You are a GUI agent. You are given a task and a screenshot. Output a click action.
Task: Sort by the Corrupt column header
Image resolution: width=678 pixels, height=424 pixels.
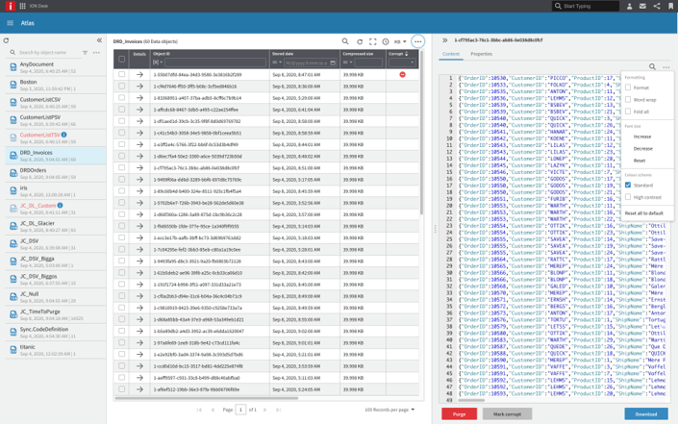(x=398, y=54)
